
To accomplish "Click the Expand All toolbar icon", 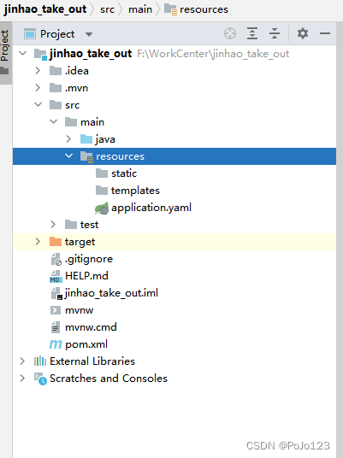I will point(252,33).
